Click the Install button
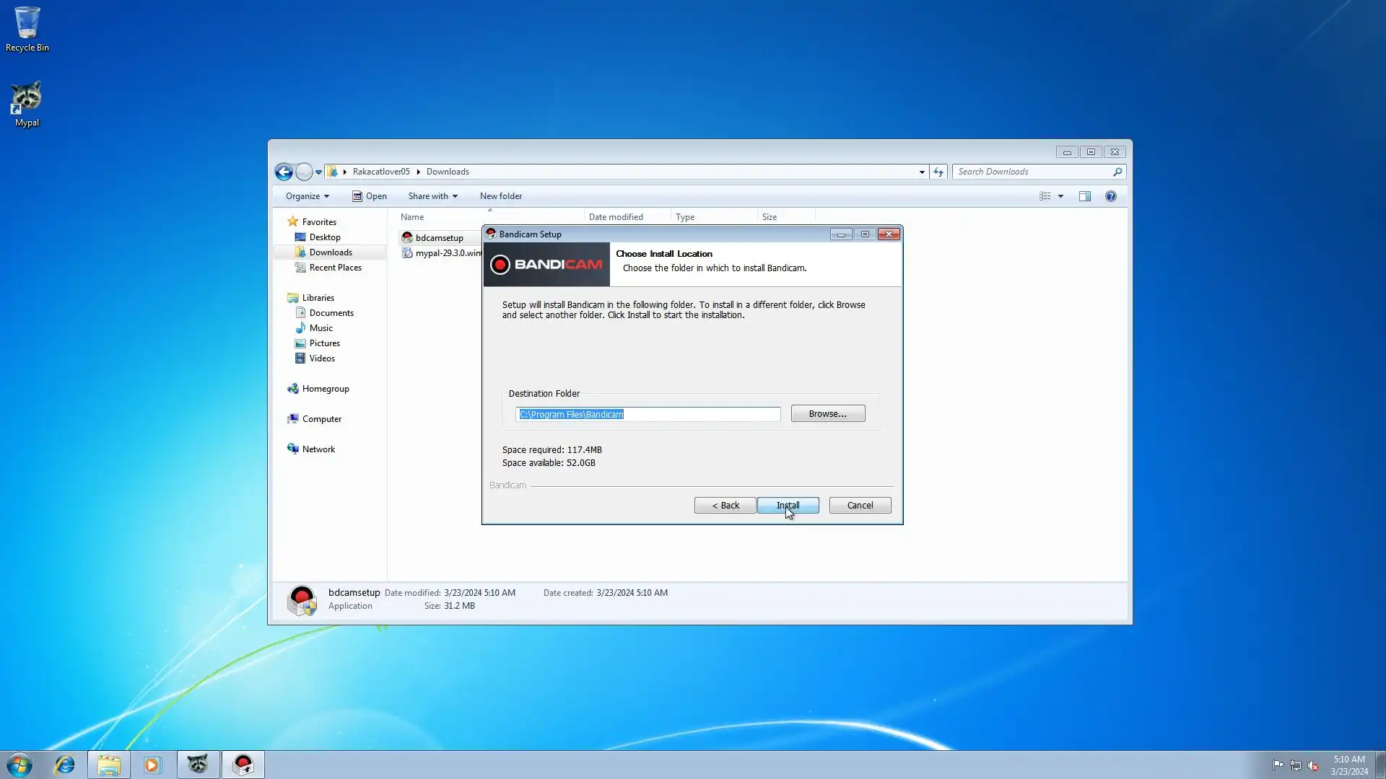Screen dimensions: 1386x779 788,505
